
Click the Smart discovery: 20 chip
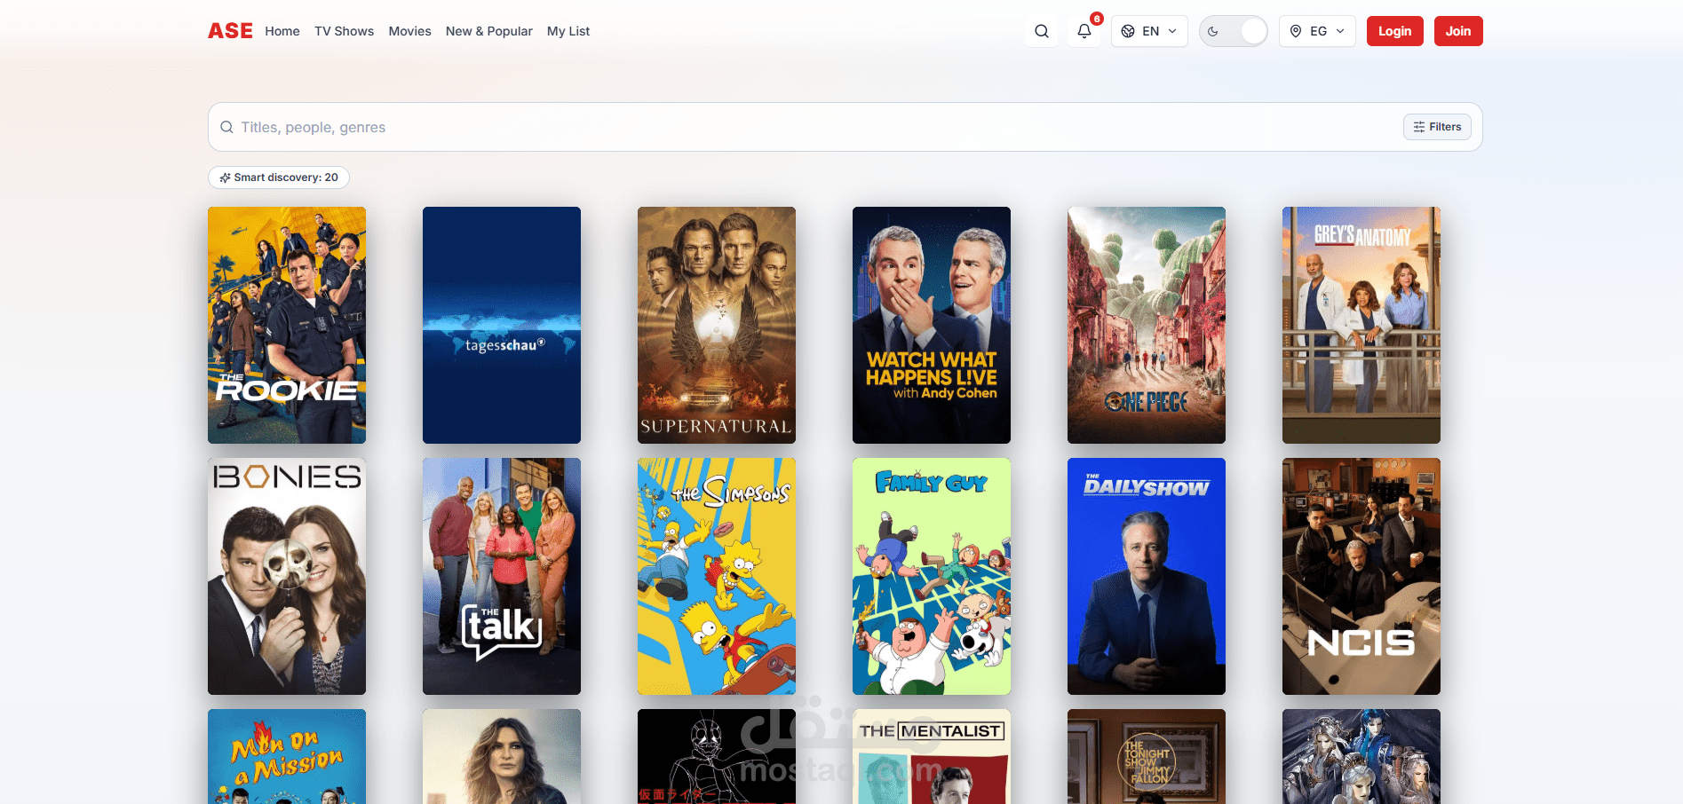[279, 177]
